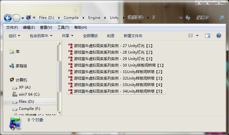
Task: Click the magnifier search icon
Action: [222, 18]
